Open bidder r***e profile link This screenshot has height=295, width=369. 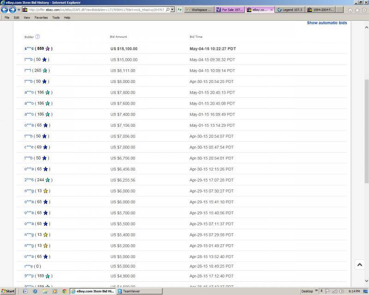(29, 266)
